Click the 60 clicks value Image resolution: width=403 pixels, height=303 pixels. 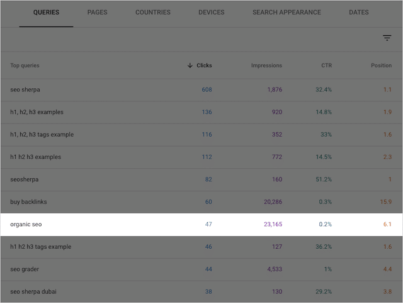pos(208,202)
